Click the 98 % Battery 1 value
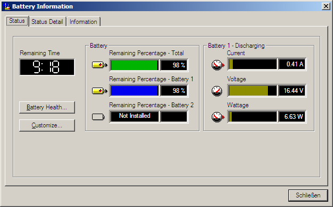The image size is (333, 207). (174, 91)
